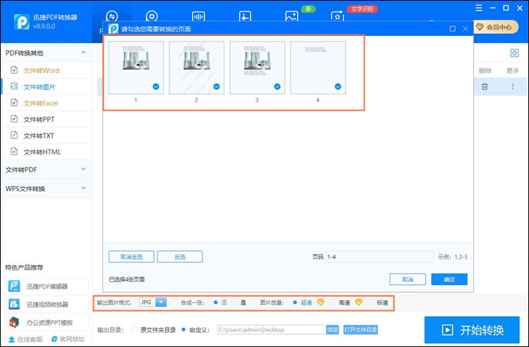Screen dimensions: 529x347
Task: Close the page selection dialog
Action: (x=466, y=29)
